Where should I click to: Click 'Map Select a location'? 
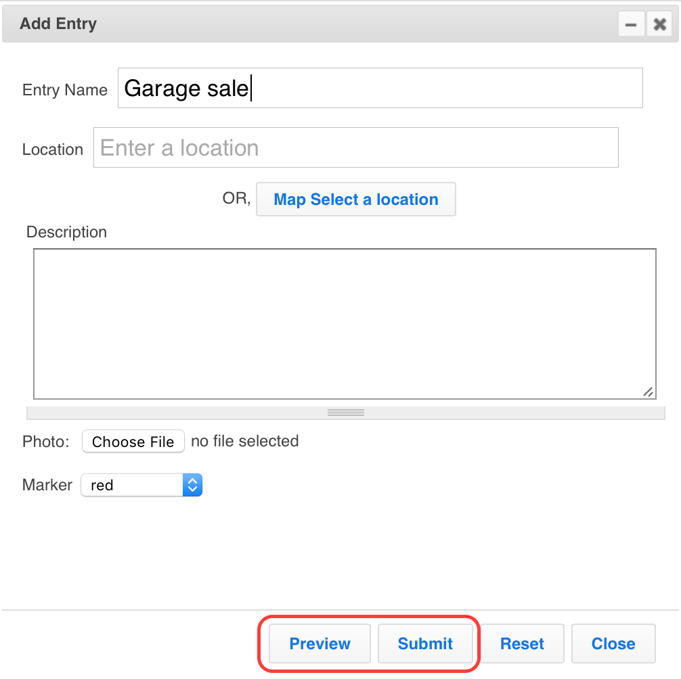click(355, 199)
